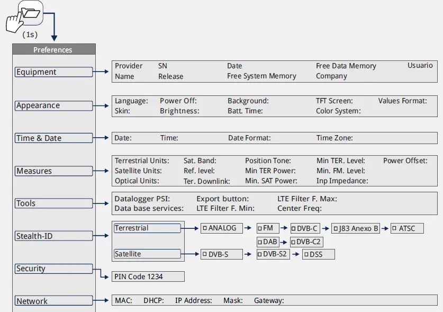The height and width of the screenshot is (312, 443).
Task: Select the LTE Filter F. Min: setting
Action: click(x=225, y=209)
